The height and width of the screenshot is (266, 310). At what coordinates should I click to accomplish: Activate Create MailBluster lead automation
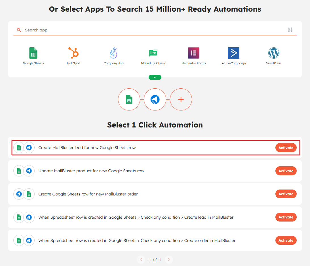[x=286, y=148]
